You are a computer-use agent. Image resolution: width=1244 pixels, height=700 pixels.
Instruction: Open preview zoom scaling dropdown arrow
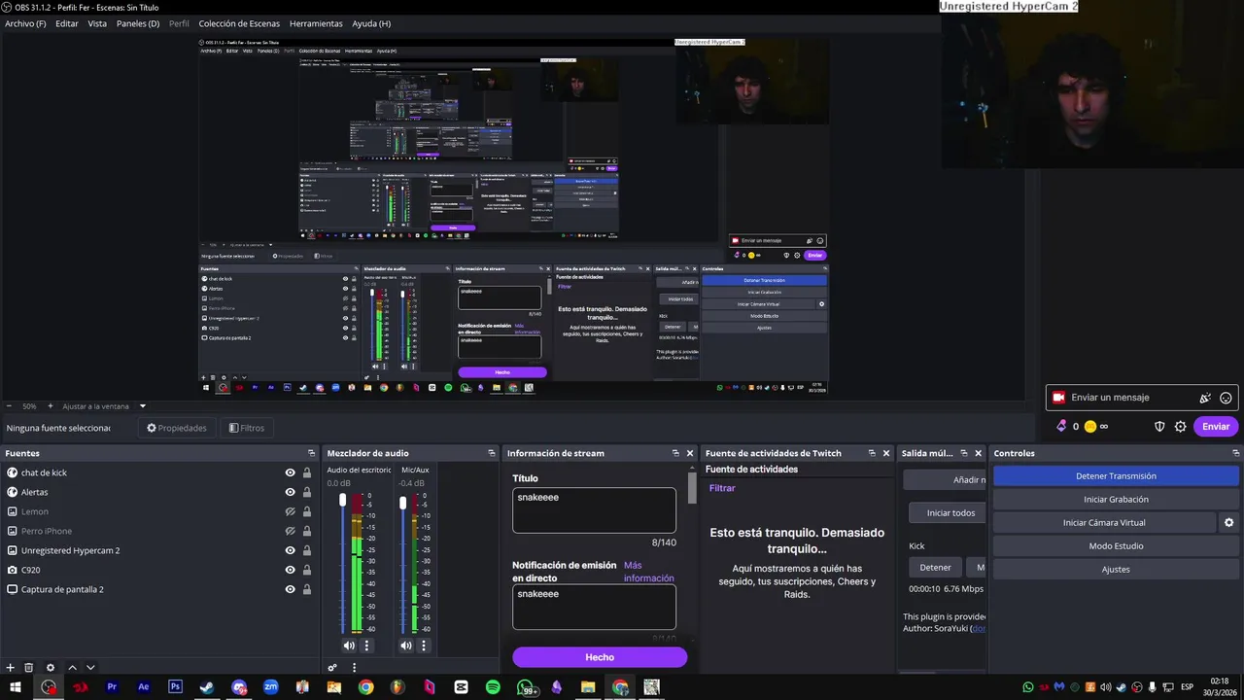[x=143, y=406]
